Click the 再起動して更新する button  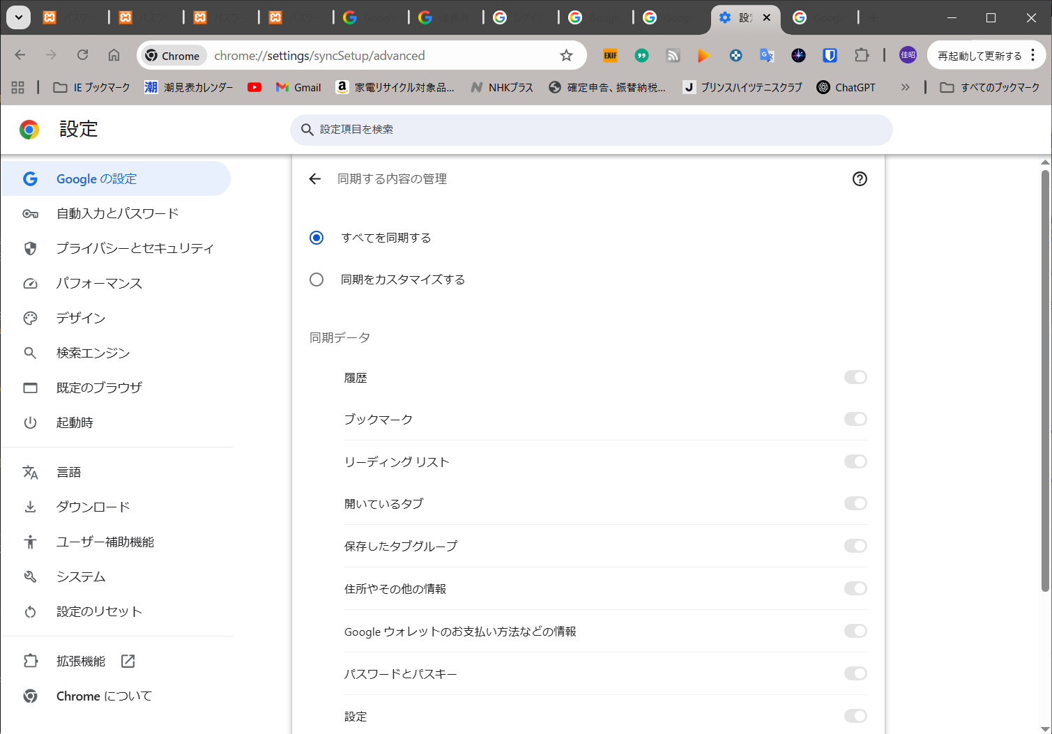979,56
